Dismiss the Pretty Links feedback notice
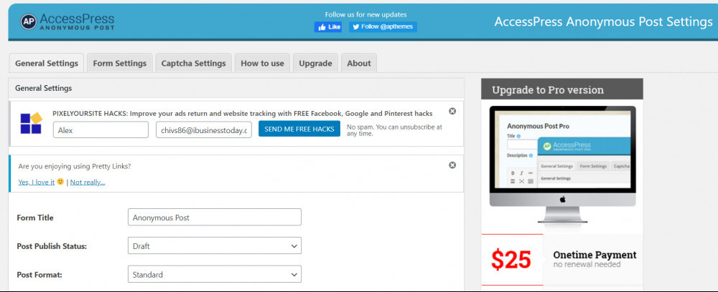Screen dimensions: 718x292 pos(452,165)
